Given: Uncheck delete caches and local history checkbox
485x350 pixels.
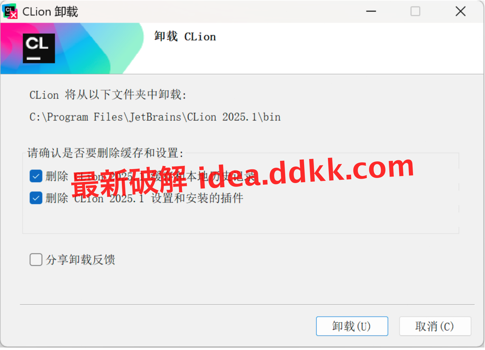Looking at the screenshot, I should point(36,176).
